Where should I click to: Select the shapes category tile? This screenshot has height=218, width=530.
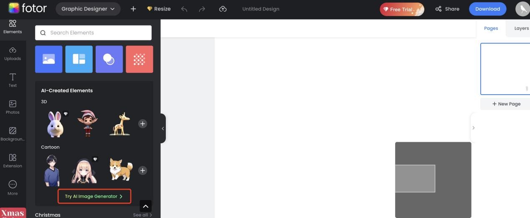click(x=109, y=59)
